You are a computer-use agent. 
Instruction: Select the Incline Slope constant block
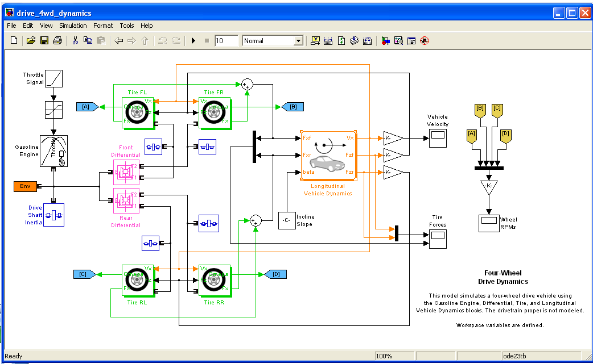pos(287,221)
